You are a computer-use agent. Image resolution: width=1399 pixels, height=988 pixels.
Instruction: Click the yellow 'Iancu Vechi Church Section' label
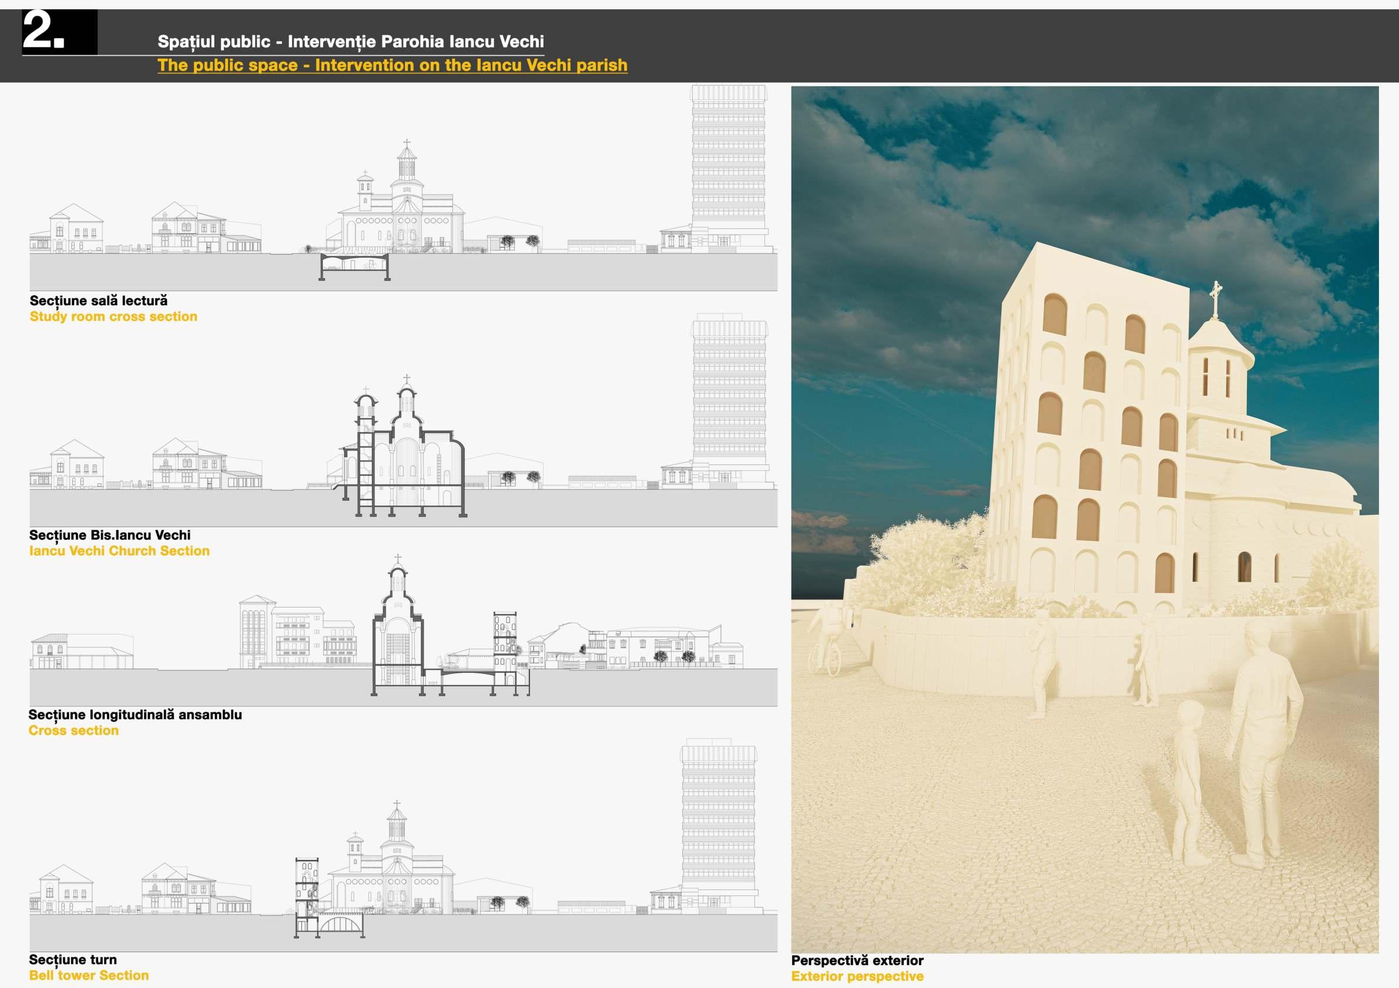tap(119, 551)
